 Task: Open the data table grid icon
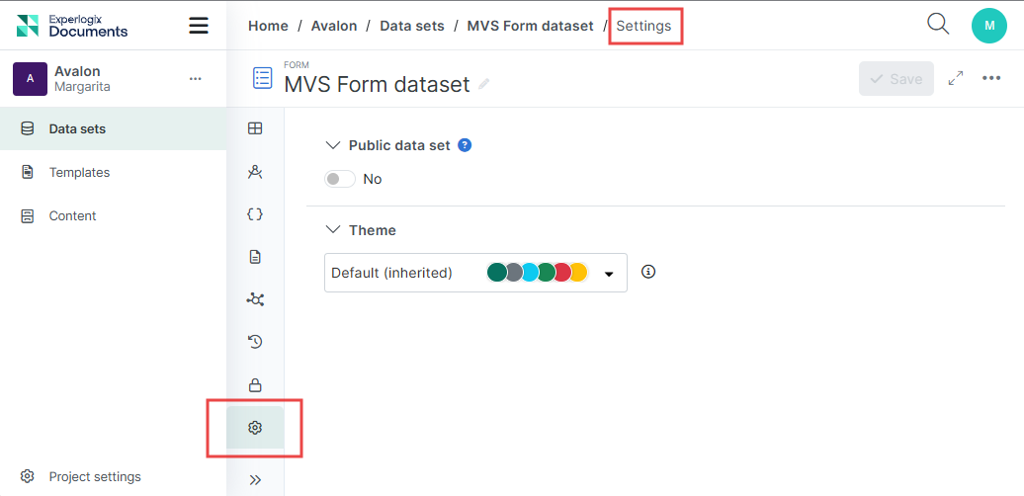coord(255,128)
